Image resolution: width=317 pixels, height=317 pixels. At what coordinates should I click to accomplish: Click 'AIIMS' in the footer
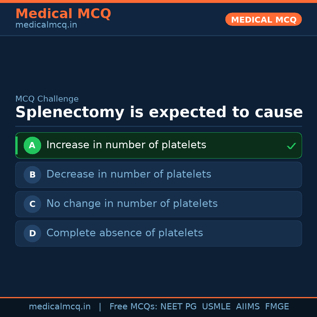[x=248, y=307]
